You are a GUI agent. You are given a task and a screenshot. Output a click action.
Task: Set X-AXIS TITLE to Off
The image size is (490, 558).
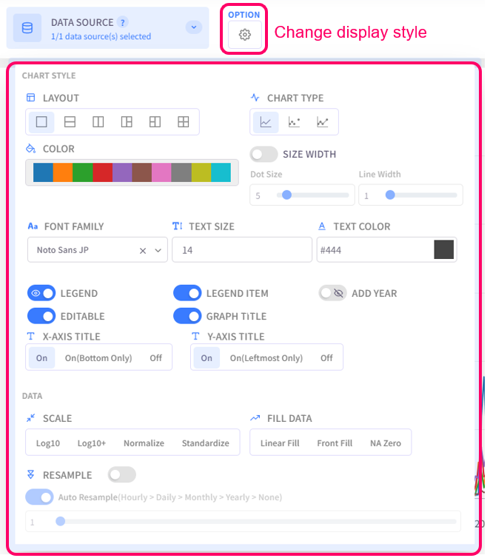point(156,357)
